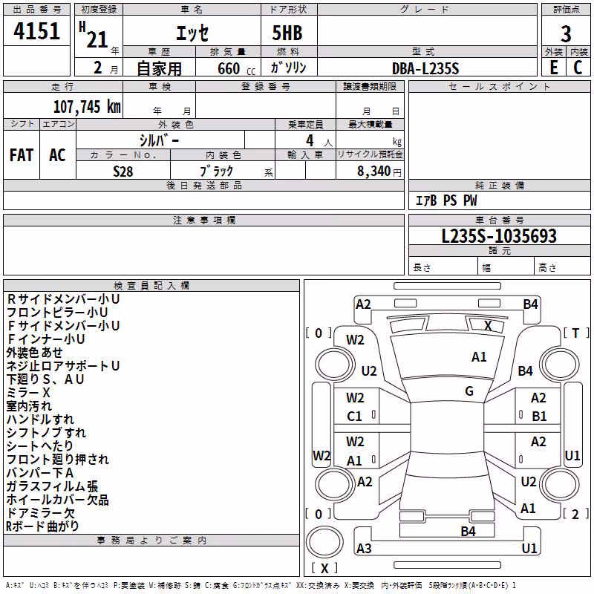
Task: Click the interior grade C
Action: pyautogui.click(x=578, y=68)
